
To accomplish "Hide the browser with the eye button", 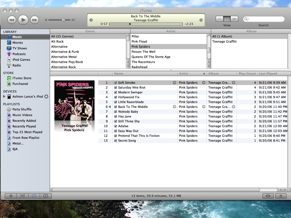I will click(x=268, y=196).
